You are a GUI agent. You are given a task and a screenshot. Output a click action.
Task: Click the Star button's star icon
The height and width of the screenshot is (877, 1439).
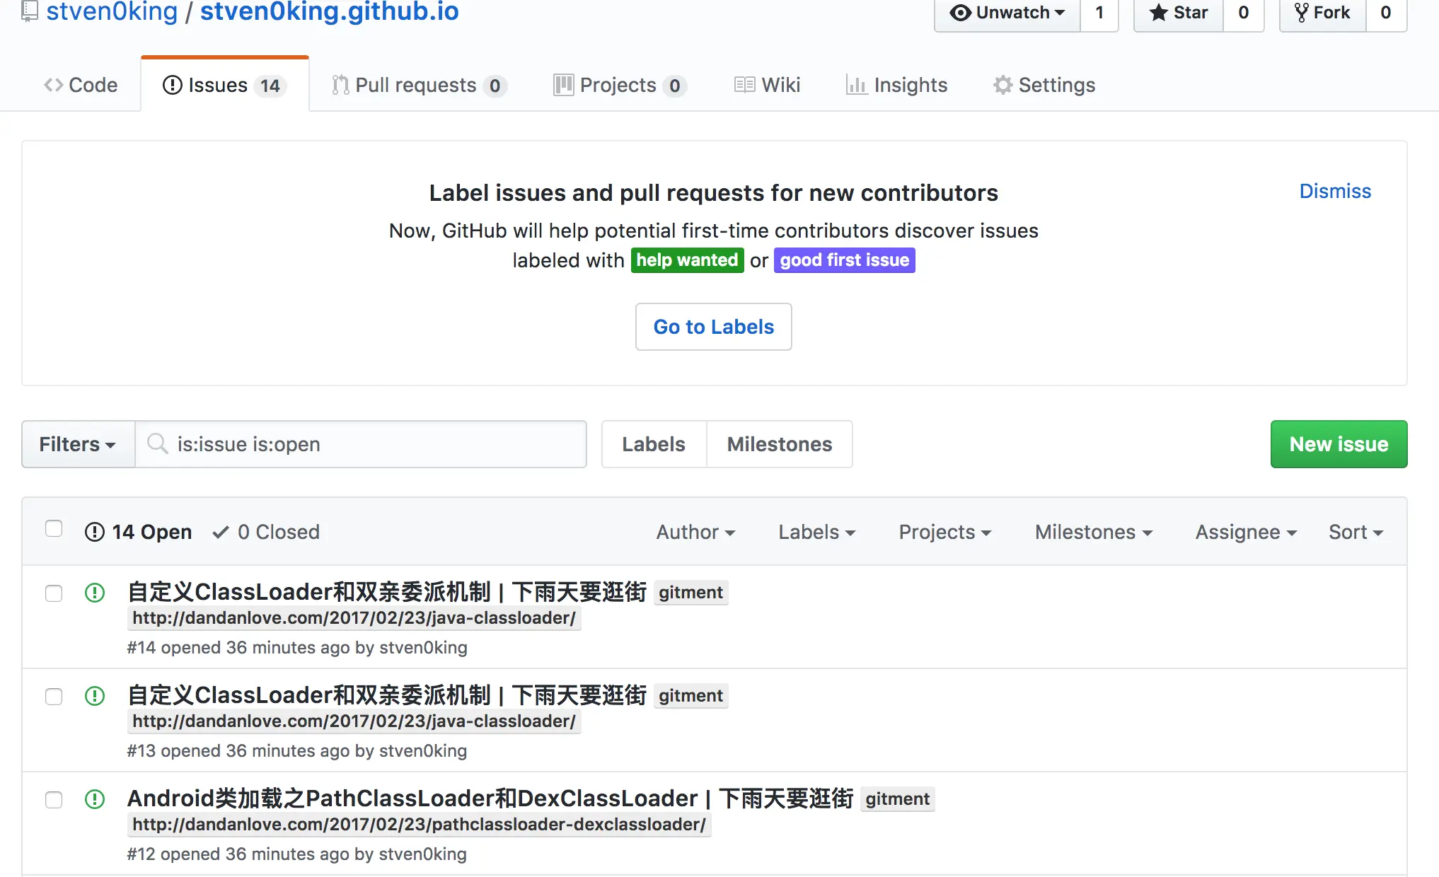point(1158,13)
